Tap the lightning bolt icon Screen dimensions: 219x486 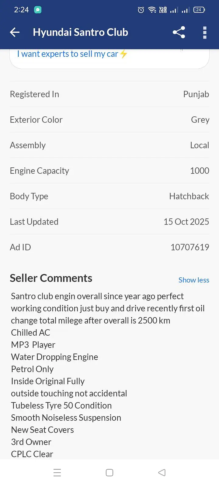tap(123, 54)
